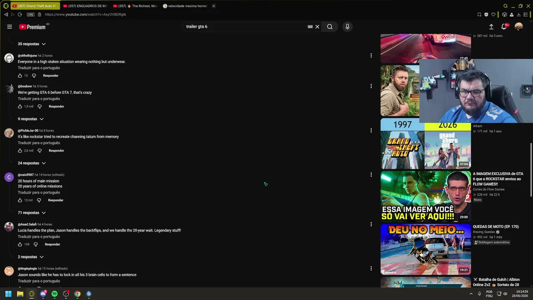Viewport: 533px width, 300px height.
Task: Click the browser address bar URL
Action: point(85,15)
